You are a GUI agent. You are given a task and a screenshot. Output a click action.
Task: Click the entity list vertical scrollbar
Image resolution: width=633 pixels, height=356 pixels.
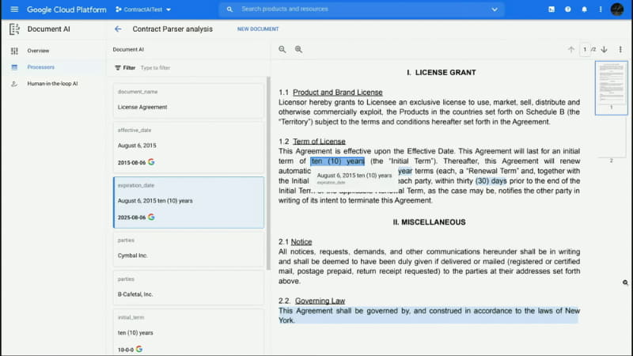tap(268, 172)
